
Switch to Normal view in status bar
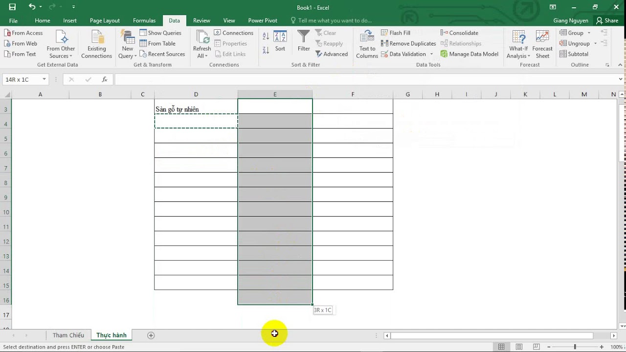(501, 347)
